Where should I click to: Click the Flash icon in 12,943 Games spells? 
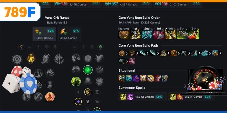pyautogui.click(x=123, y=97)
